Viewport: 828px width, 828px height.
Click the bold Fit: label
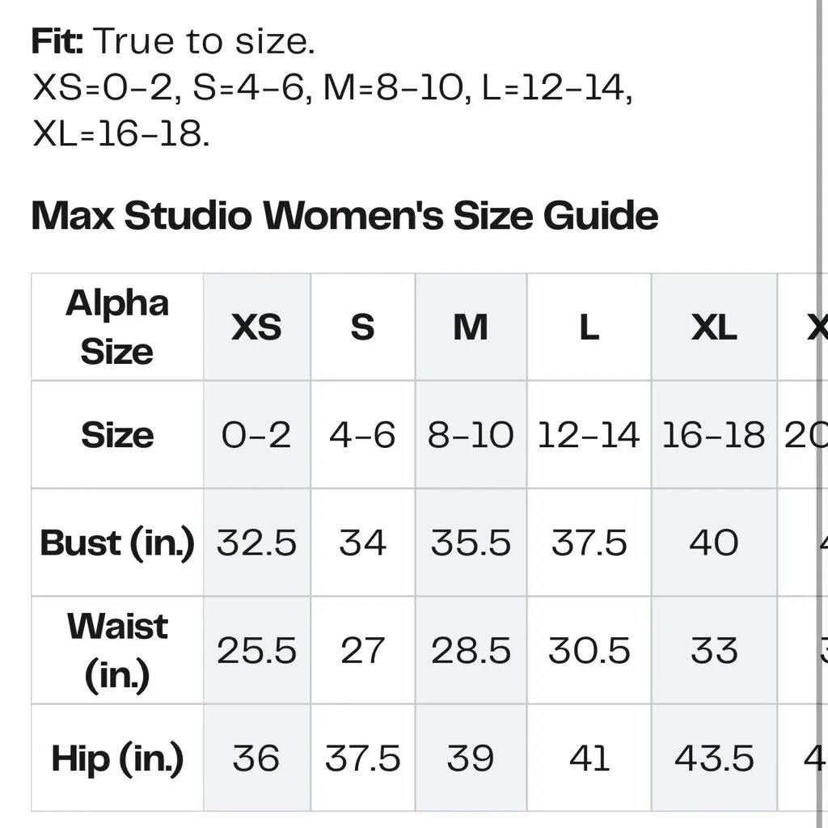click(58, 41)
